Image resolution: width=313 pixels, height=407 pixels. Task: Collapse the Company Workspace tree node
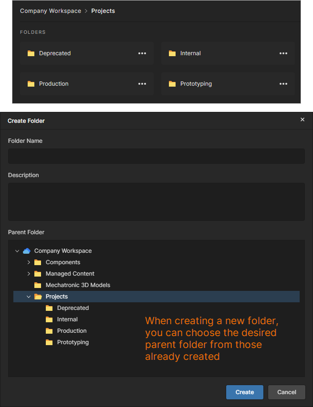pyautogui.click(x=17, y=251)
